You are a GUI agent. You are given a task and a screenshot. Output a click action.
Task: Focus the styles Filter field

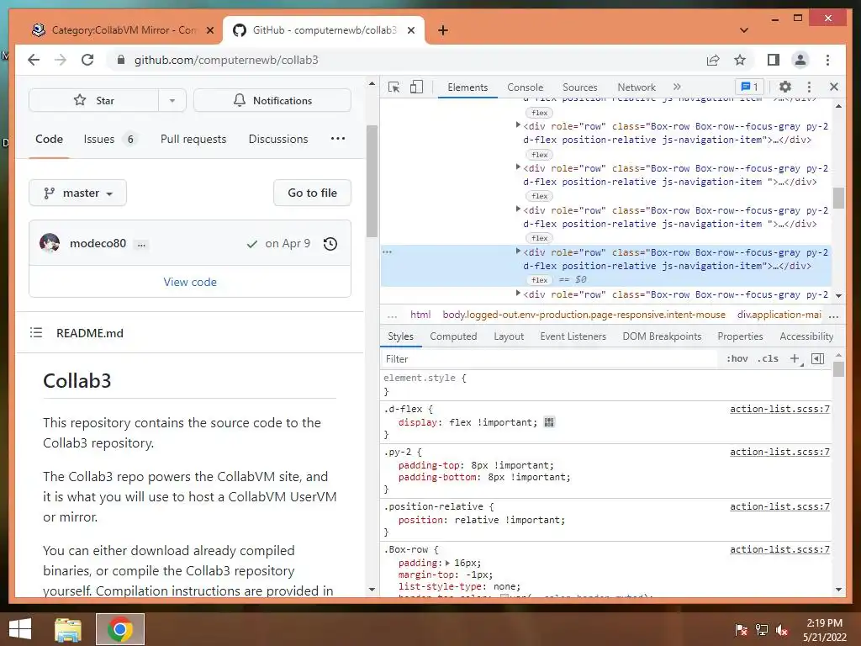pos(549,358)
